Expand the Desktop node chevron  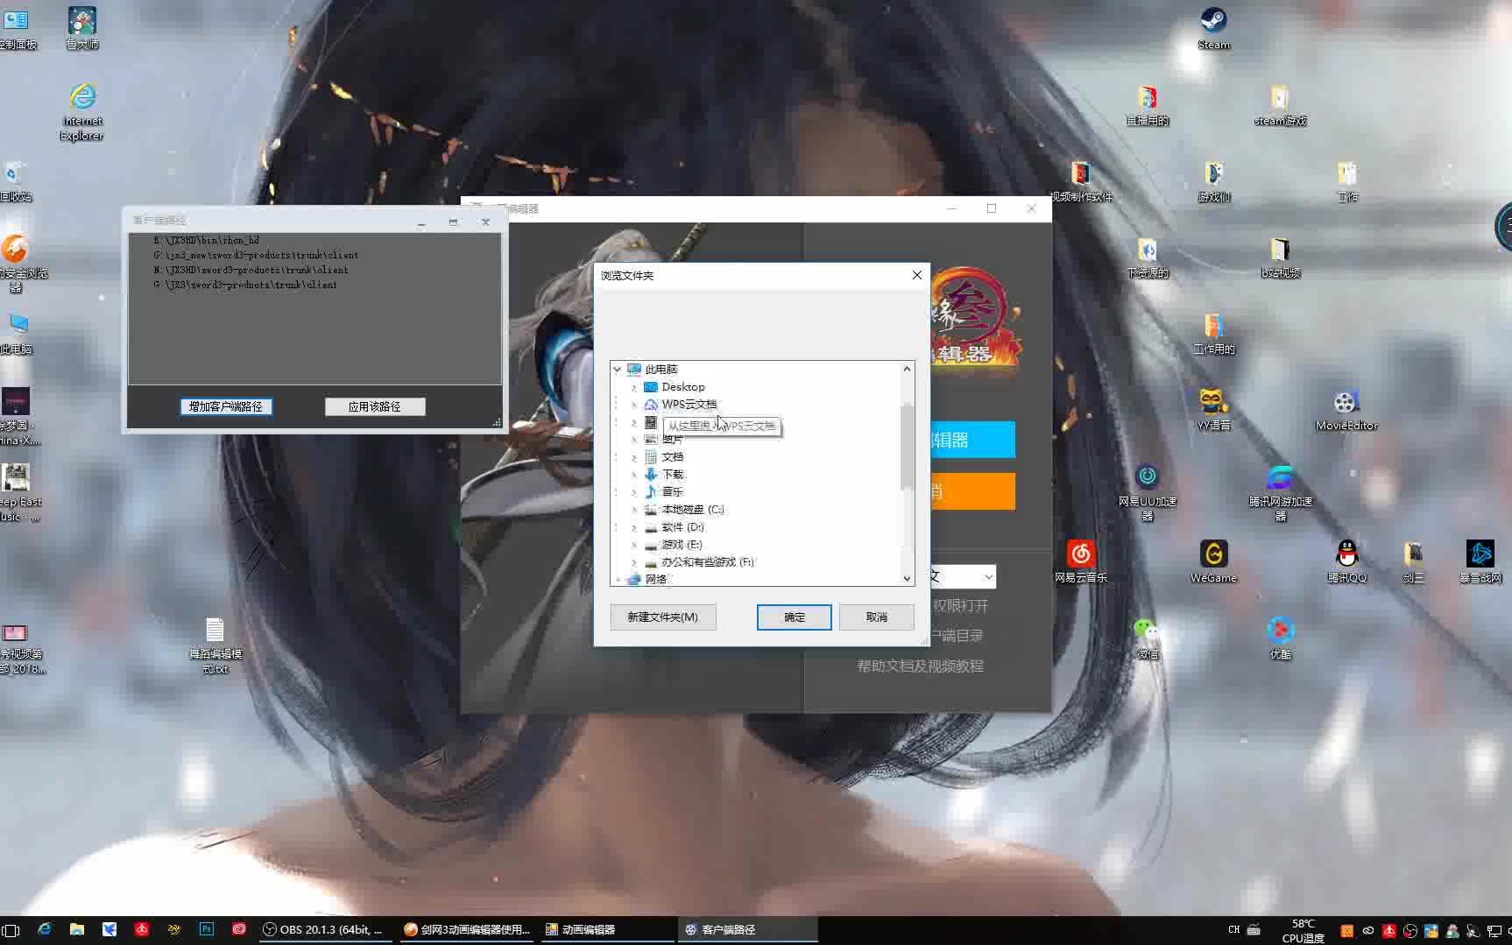point(634,387)
